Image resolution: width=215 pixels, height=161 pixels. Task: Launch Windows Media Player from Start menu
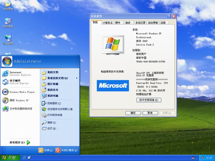click(19, 92)
